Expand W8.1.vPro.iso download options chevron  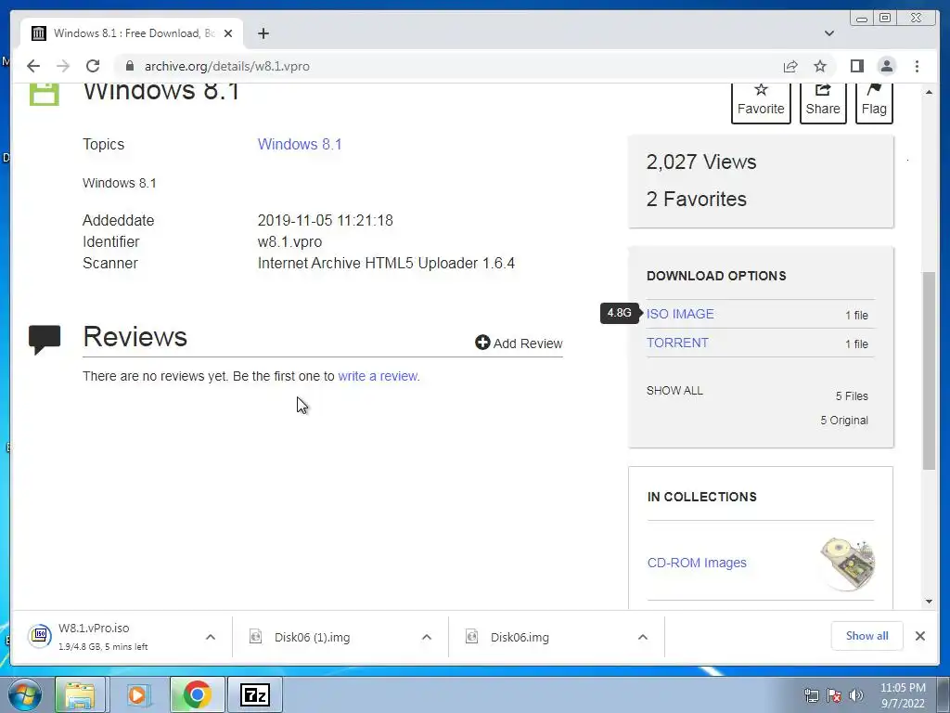(211, 637)
